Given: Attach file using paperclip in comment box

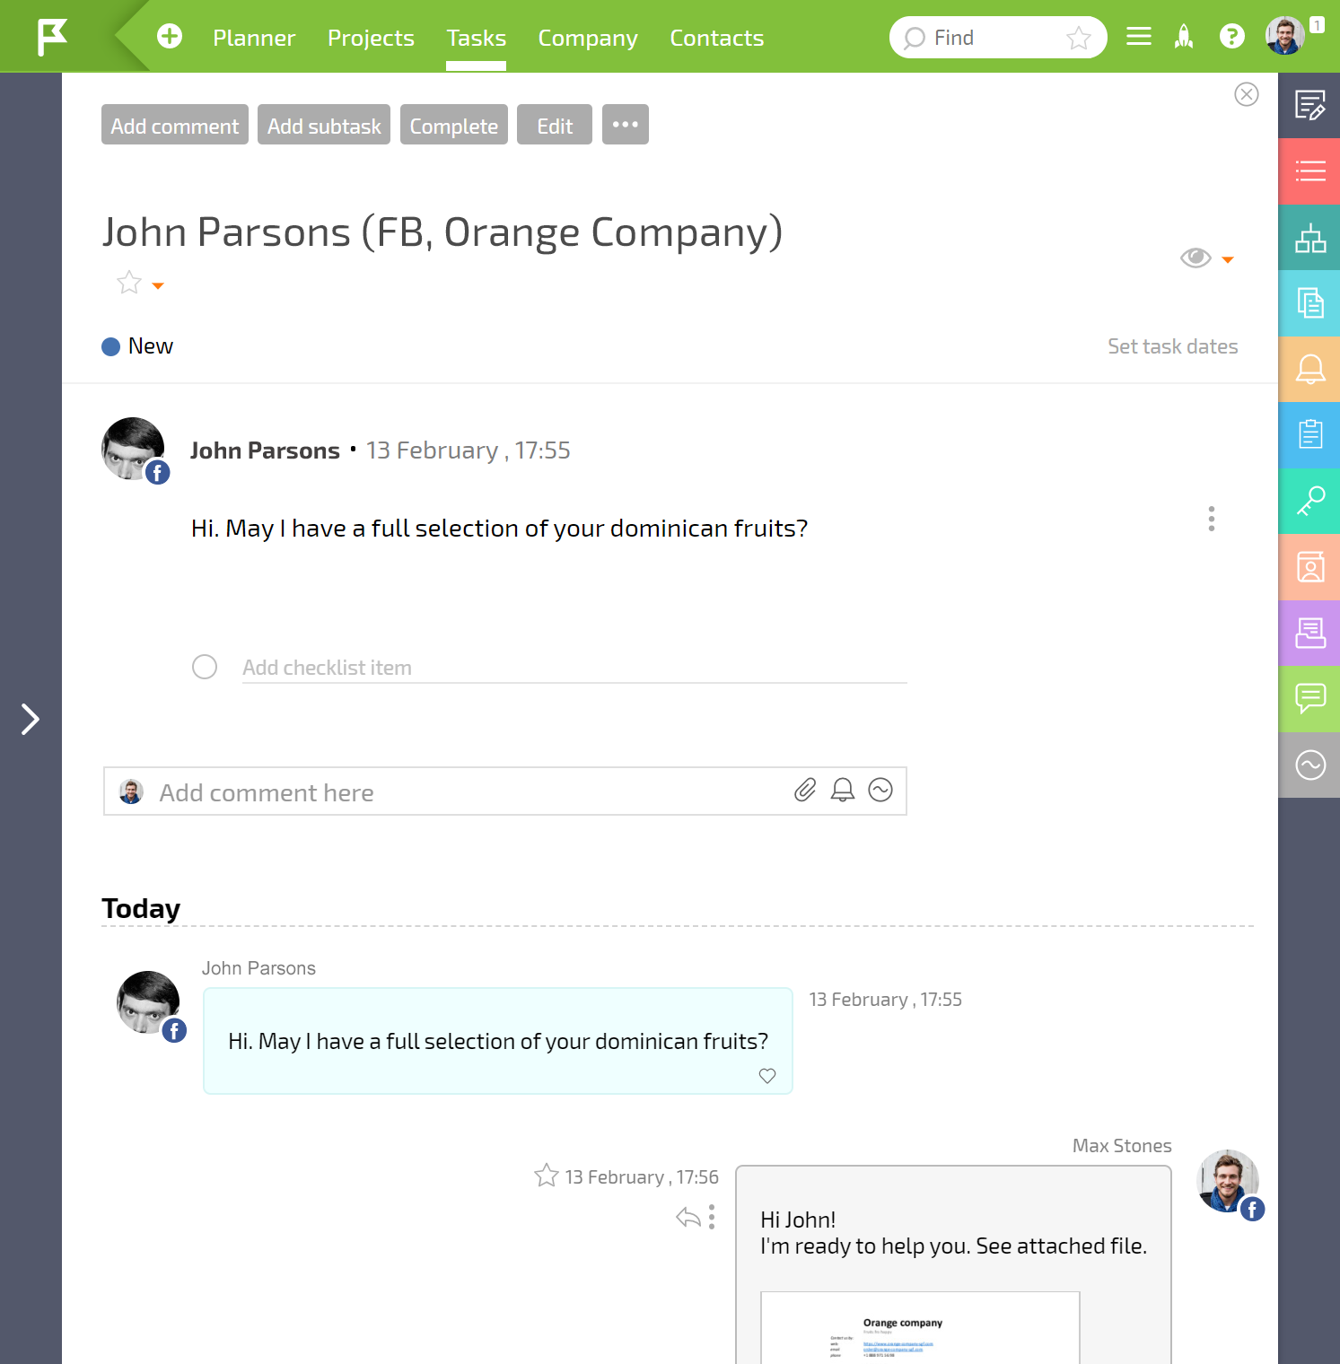Looking at the screenshot, I should coord(805,790).
